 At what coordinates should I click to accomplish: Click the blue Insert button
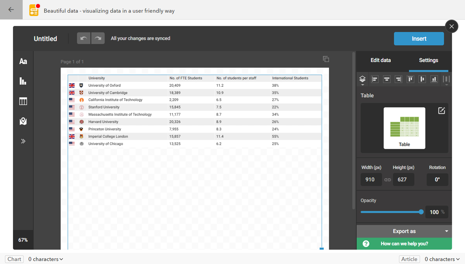coord(419,39)
